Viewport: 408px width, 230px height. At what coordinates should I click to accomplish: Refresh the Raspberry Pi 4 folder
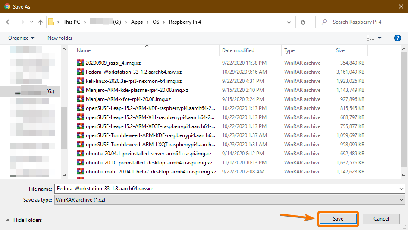303,22
